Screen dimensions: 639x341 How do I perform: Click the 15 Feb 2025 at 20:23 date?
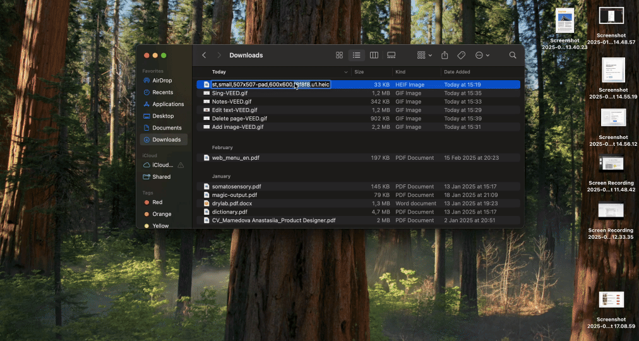472,158
